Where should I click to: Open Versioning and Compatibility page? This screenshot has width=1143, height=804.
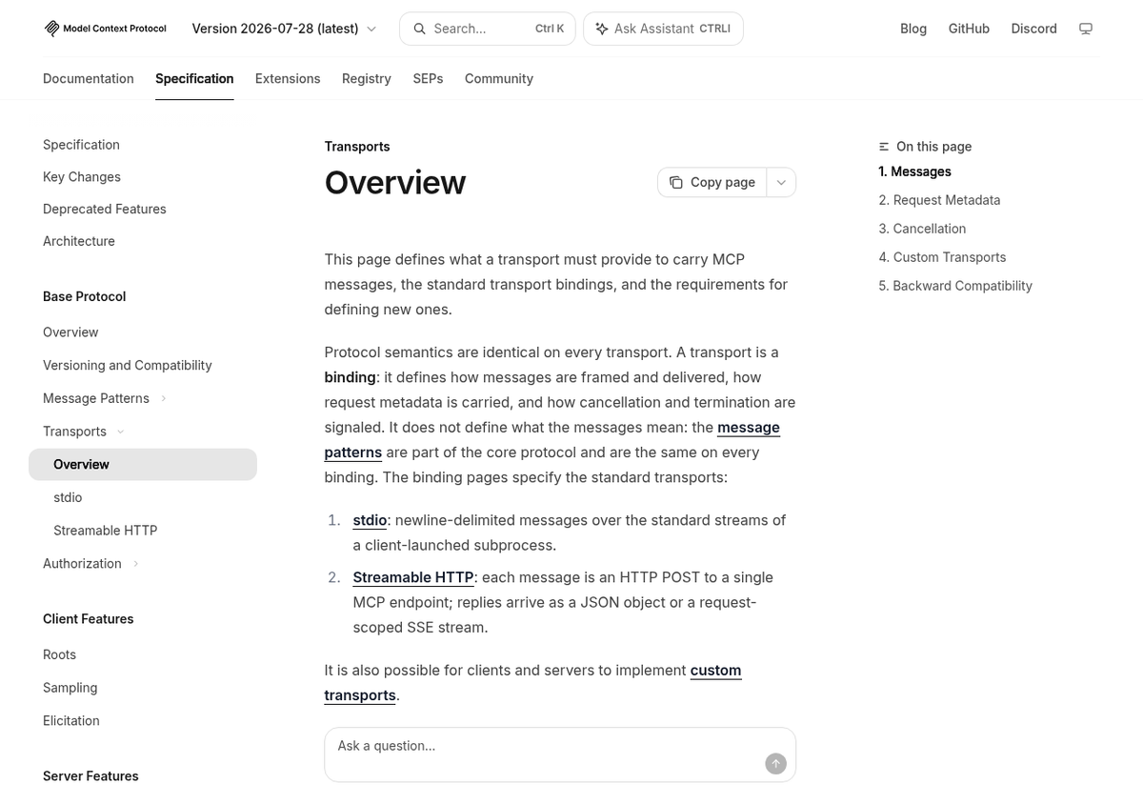(128, 366)
